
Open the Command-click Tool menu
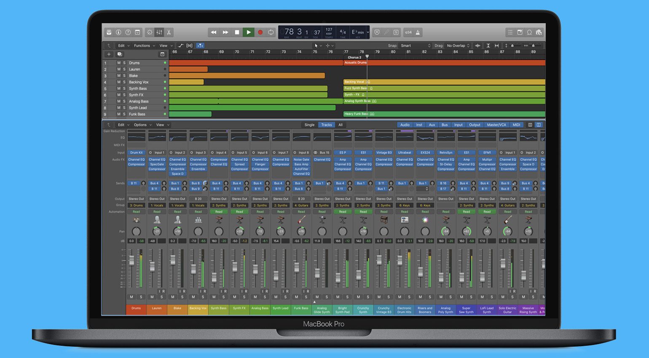(329, 45)
